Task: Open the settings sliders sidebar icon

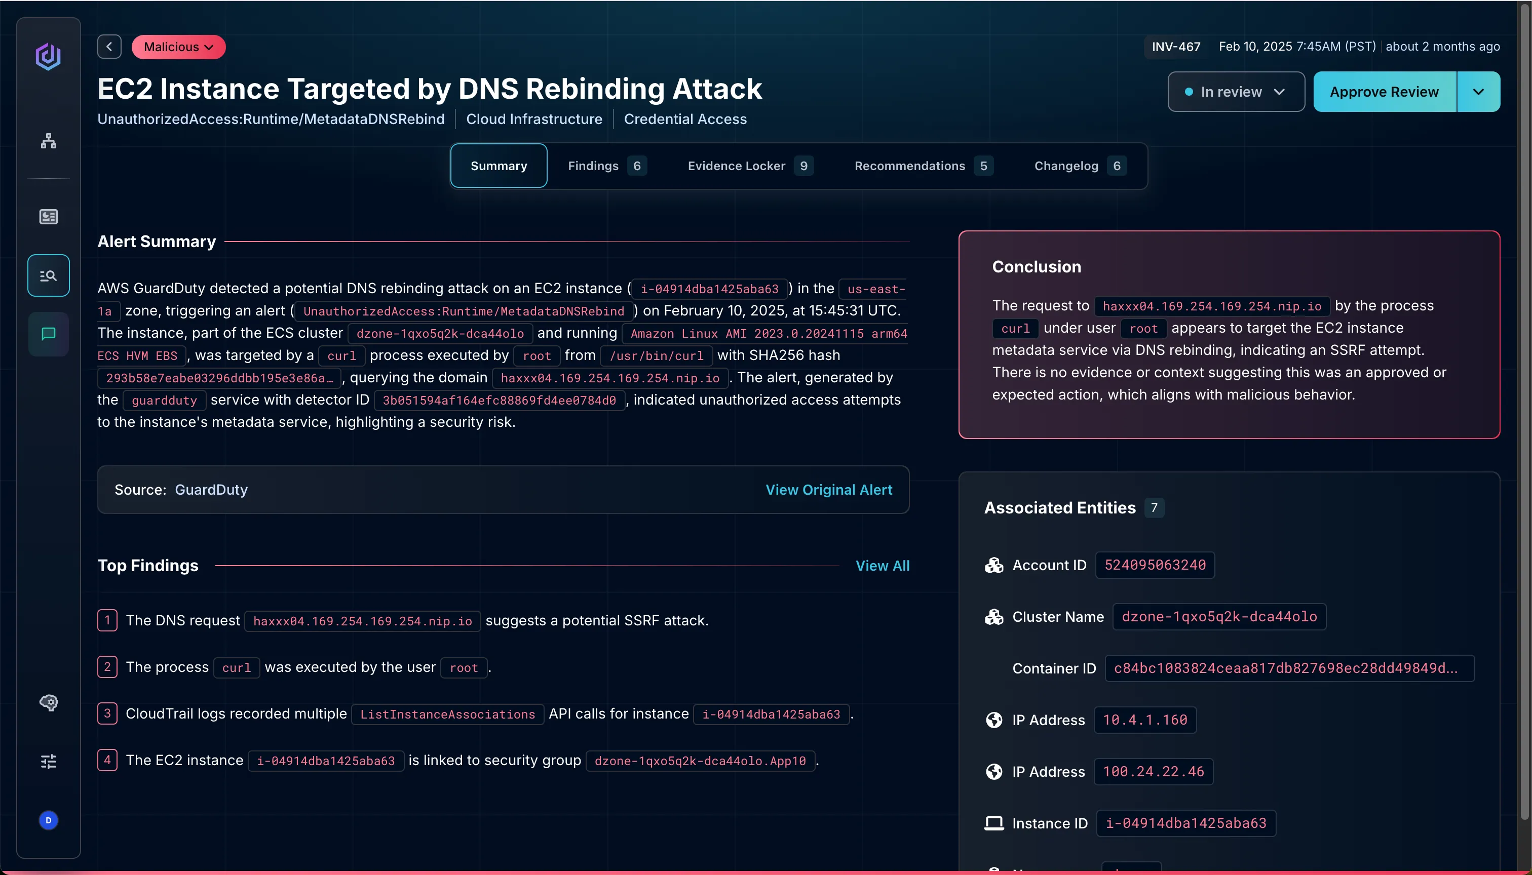Action: click(48, 762)
